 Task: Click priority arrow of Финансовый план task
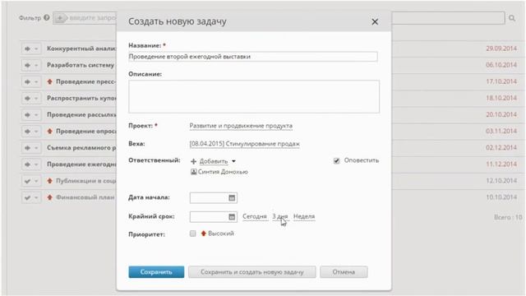tap(49, 197)
